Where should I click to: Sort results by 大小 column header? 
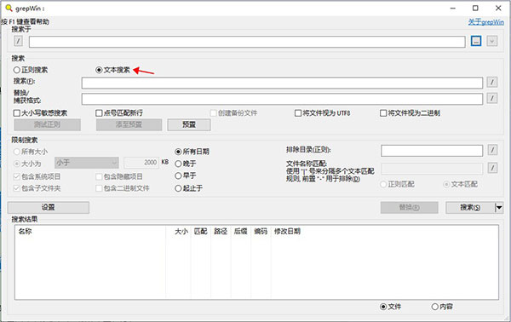(x=181, y=232)
